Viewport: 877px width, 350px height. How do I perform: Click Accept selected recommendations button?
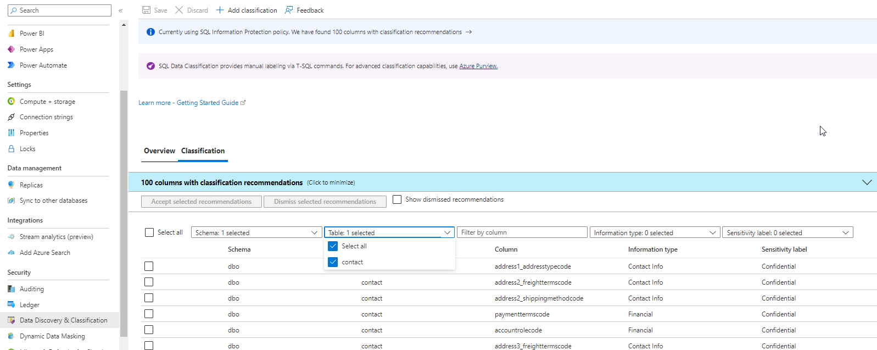tap(202, 202)
